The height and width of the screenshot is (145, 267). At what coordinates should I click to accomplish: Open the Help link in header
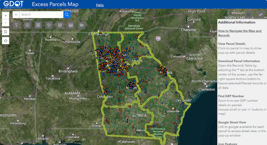100,5
